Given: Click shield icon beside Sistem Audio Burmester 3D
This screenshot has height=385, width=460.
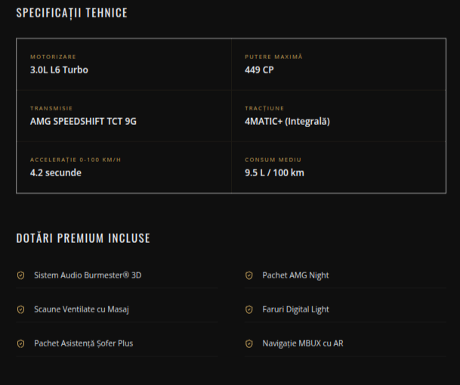Looking at the screenshot, I should pyautogui.click(x=21, y=275).
